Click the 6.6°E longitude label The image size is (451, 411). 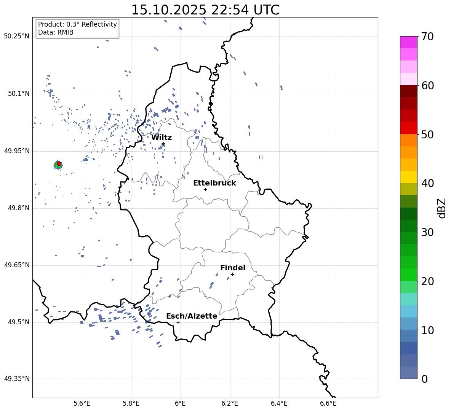pos(328,404)
